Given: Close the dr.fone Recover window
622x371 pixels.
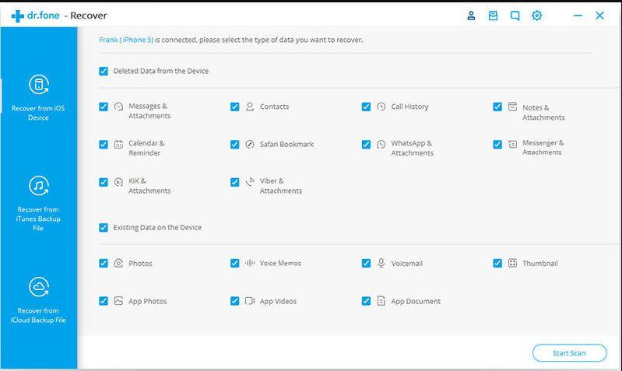Looking at the screenshot, I should 599,16.
